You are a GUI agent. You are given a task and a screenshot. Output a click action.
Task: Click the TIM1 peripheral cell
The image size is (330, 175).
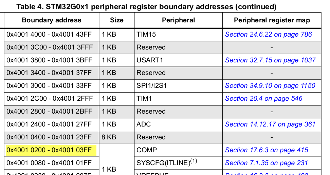178,98
